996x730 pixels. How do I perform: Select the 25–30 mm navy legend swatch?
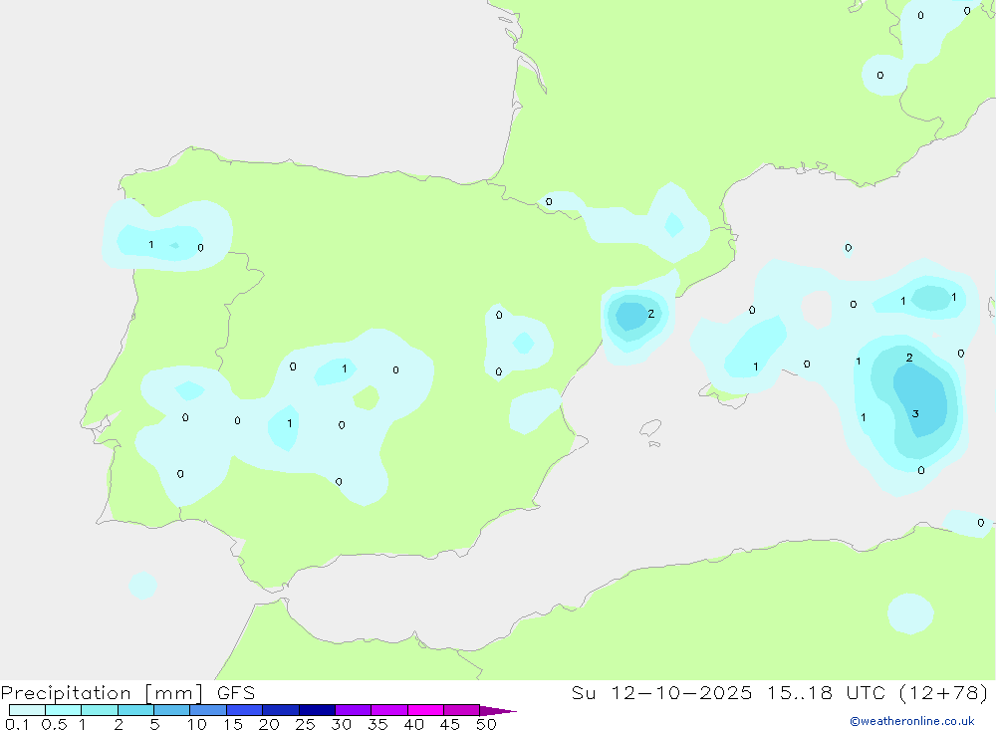[317, 710]
